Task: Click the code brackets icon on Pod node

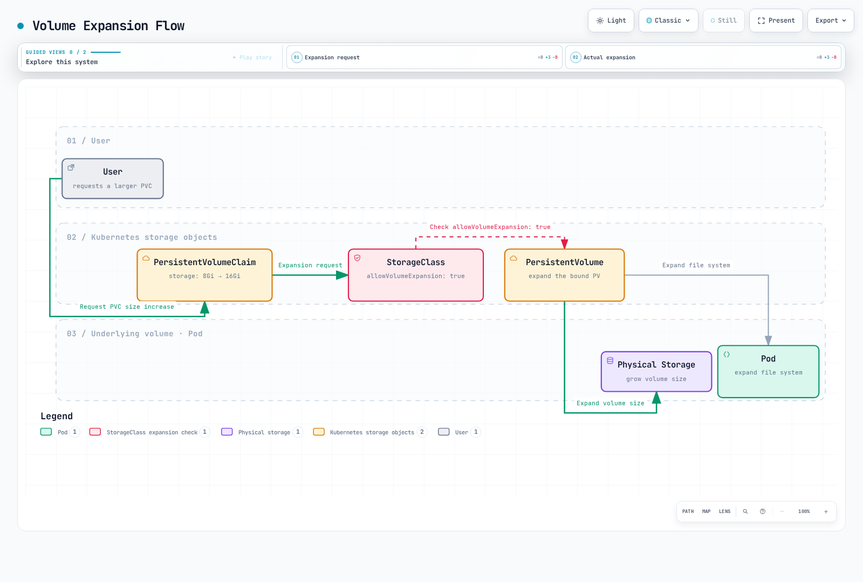Action: pos(727,355)
